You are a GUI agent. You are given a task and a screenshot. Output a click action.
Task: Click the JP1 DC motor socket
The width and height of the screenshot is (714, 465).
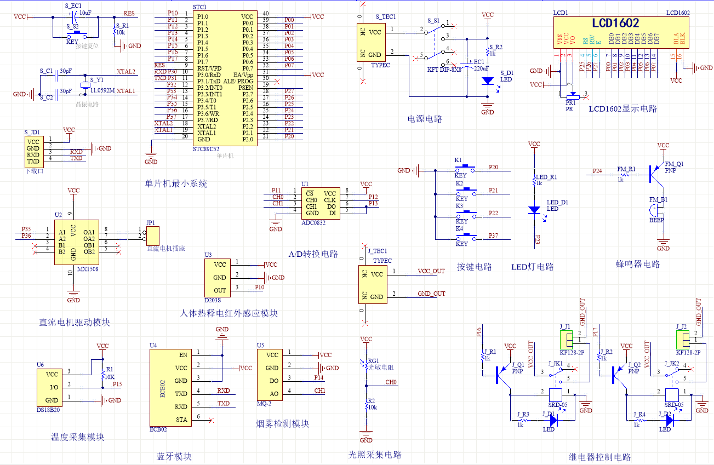tap(152, 236)
